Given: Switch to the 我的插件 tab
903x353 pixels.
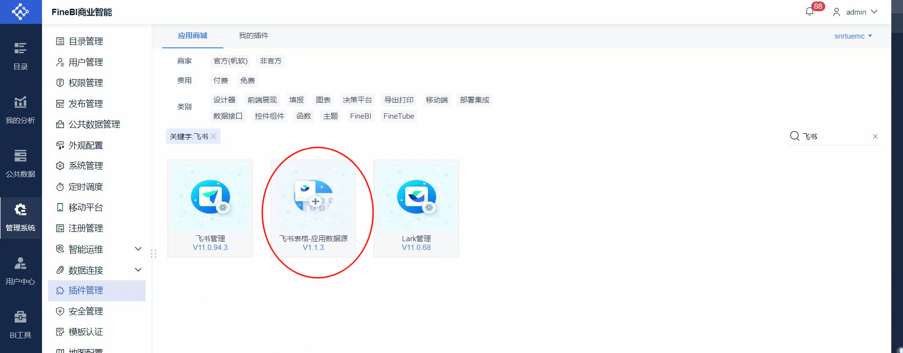Looking at the screenshot, I should (x=253, y=36).
